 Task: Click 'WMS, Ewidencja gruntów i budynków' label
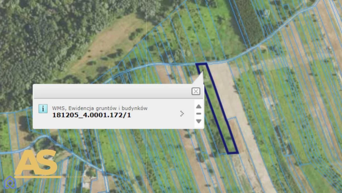tap(100, 108)
